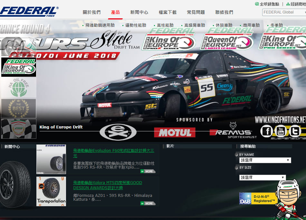The image size is (306, 220).
Task: Click the D&B D-U-N-S Registered badge
Action: click(x=258, y=198)
